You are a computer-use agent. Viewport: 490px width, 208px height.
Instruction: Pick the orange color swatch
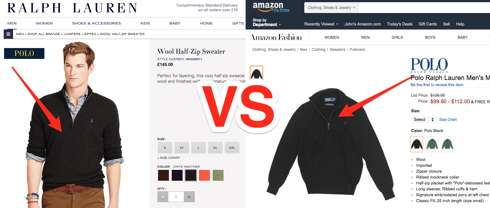(204, 175)
